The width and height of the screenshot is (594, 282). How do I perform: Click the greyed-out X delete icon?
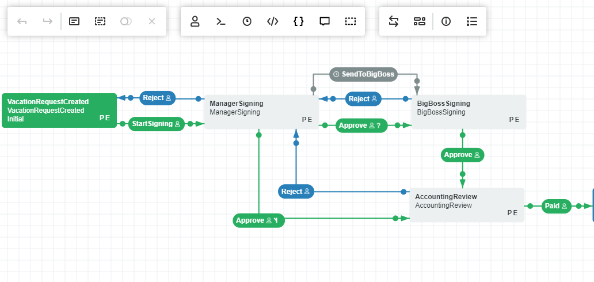coord(152,21)
